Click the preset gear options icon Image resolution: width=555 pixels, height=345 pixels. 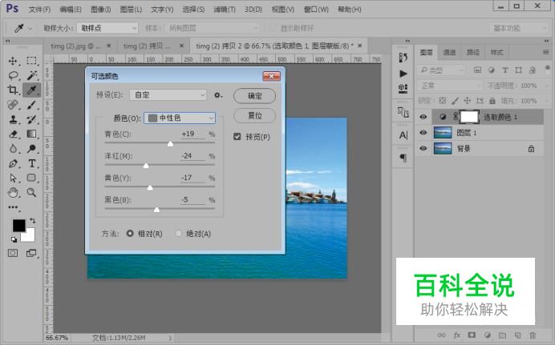click(x=218, y=95)
